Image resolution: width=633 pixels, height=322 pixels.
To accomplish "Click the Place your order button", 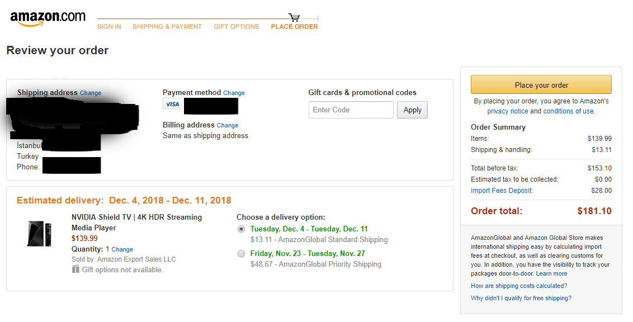I will (x=541, y=85).
